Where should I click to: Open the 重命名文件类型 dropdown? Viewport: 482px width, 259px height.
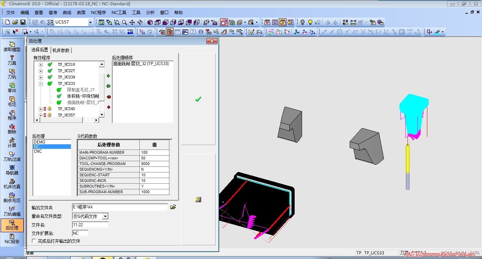tap(105, 216)
